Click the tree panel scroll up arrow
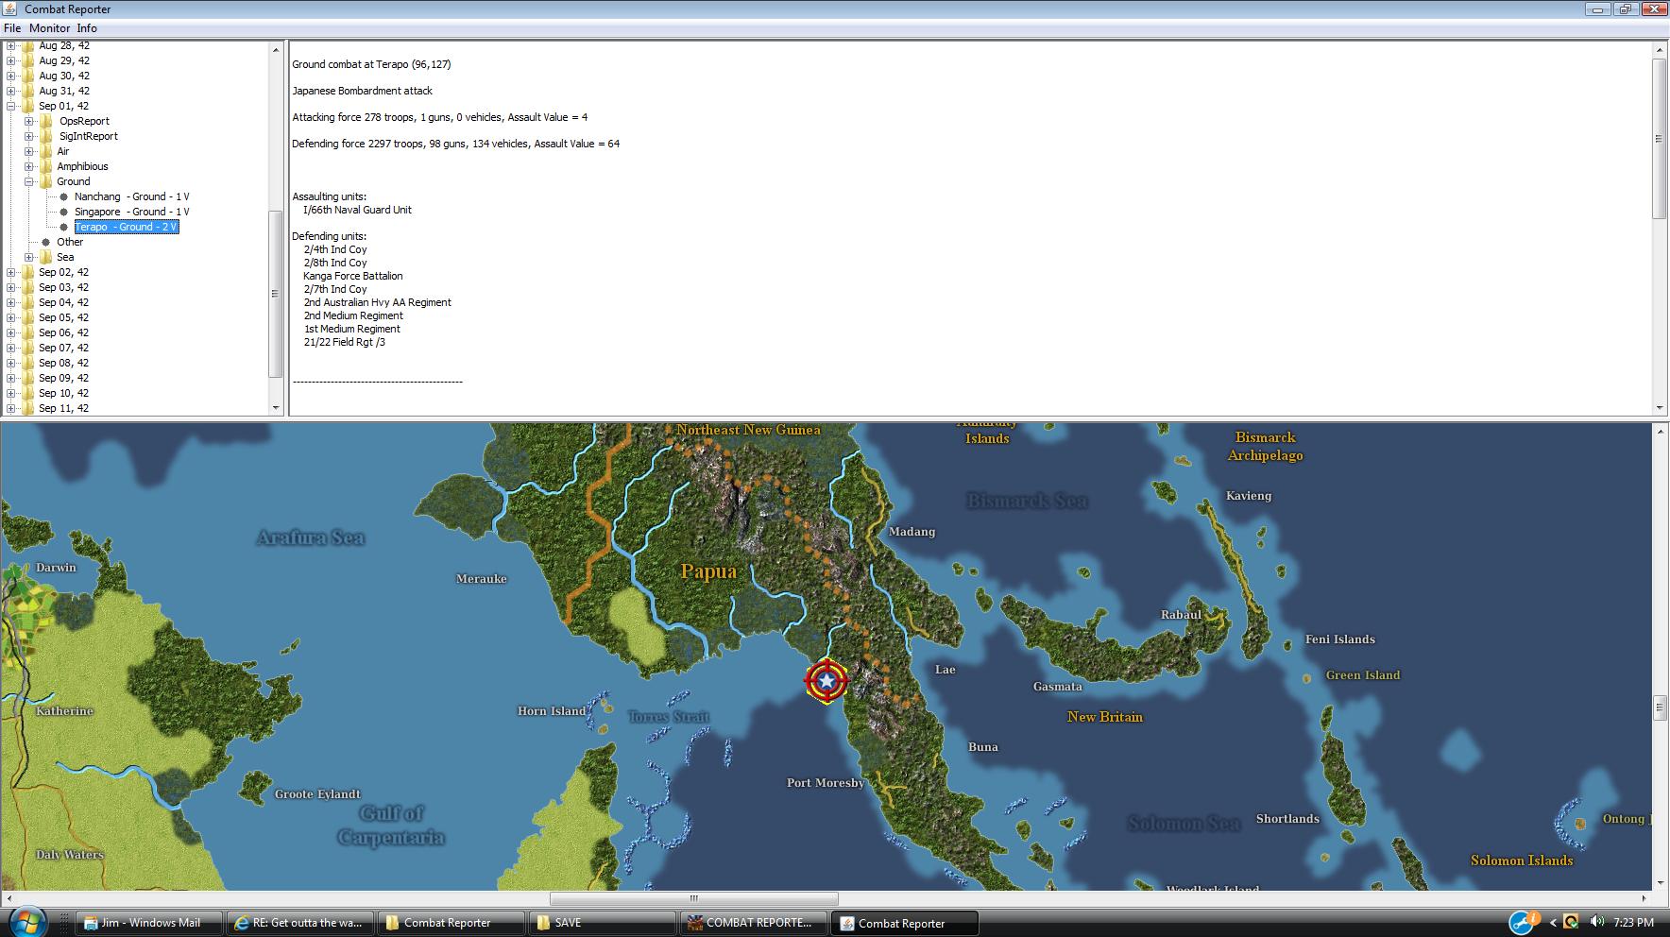Screen dimensions: 1670x937 click(276, 49)
